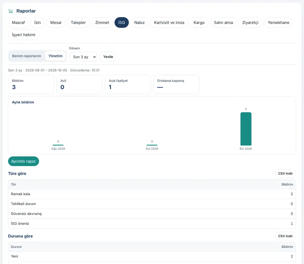Download CSV for Türe göre table
304x264 pixels.
tap(285, 174)
